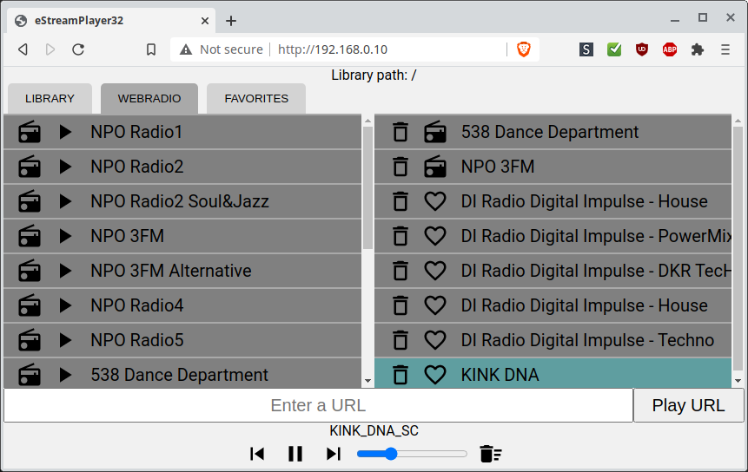Click the Play URL button
Image resolution: width=748 pixels, height=472 pixels.
[688, 405]
